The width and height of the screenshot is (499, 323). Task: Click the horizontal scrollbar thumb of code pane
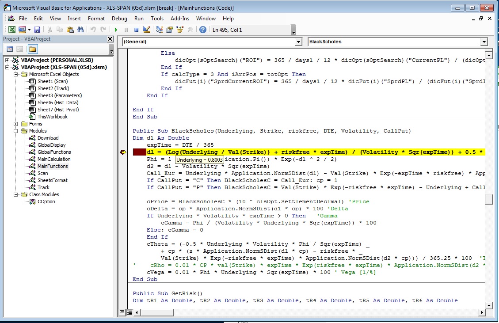pyautogui.click(x=157, y=312)
